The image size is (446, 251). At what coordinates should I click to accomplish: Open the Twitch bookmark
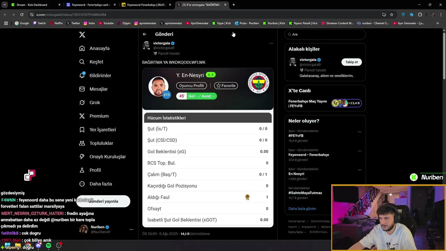[39, 23]
